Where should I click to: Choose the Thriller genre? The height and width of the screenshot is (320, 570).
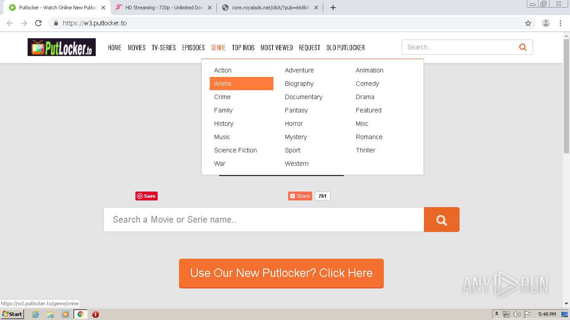366,150
